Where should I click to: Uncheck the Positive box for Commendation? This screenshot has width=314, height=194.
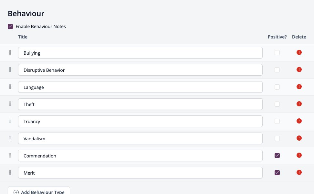pyautogui.click(x=277, y=156)
